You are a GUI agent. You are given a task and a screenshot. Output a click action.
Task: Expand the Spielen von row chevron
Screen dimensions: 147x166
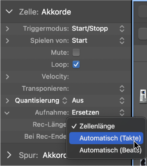[x=7, y=41]
